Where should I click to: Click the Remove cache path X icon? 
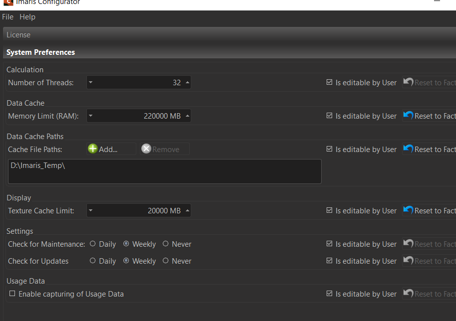coord(146,149)
